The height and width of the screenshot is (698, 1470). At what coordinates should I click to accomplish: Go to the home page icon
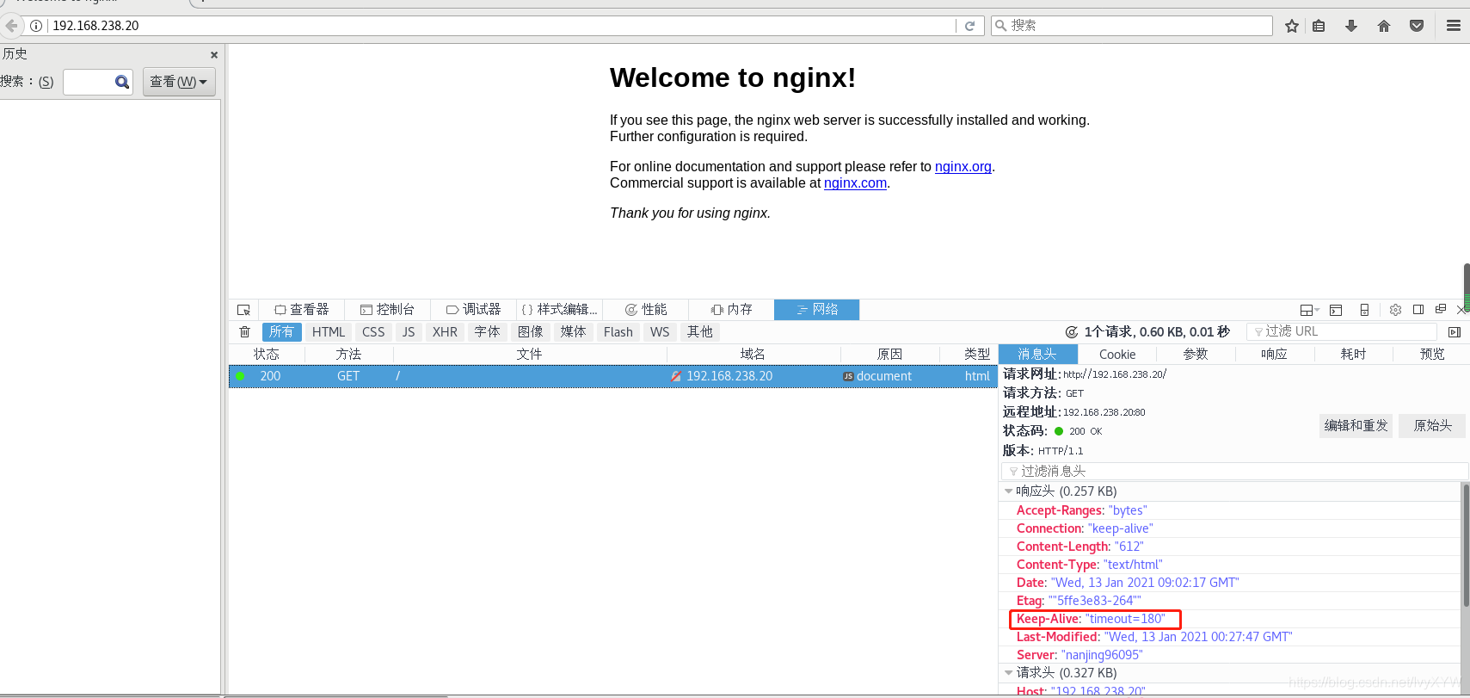coord(1384,26)
